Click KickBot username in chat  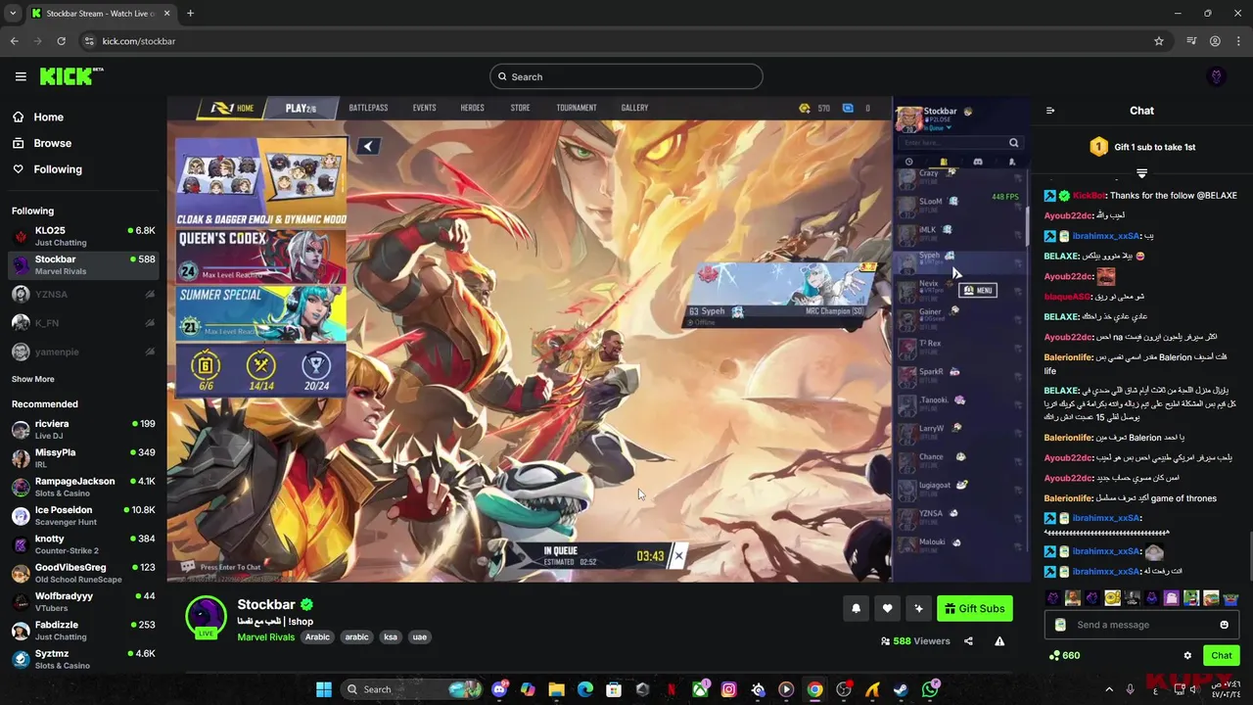[x=1090, y=196]
